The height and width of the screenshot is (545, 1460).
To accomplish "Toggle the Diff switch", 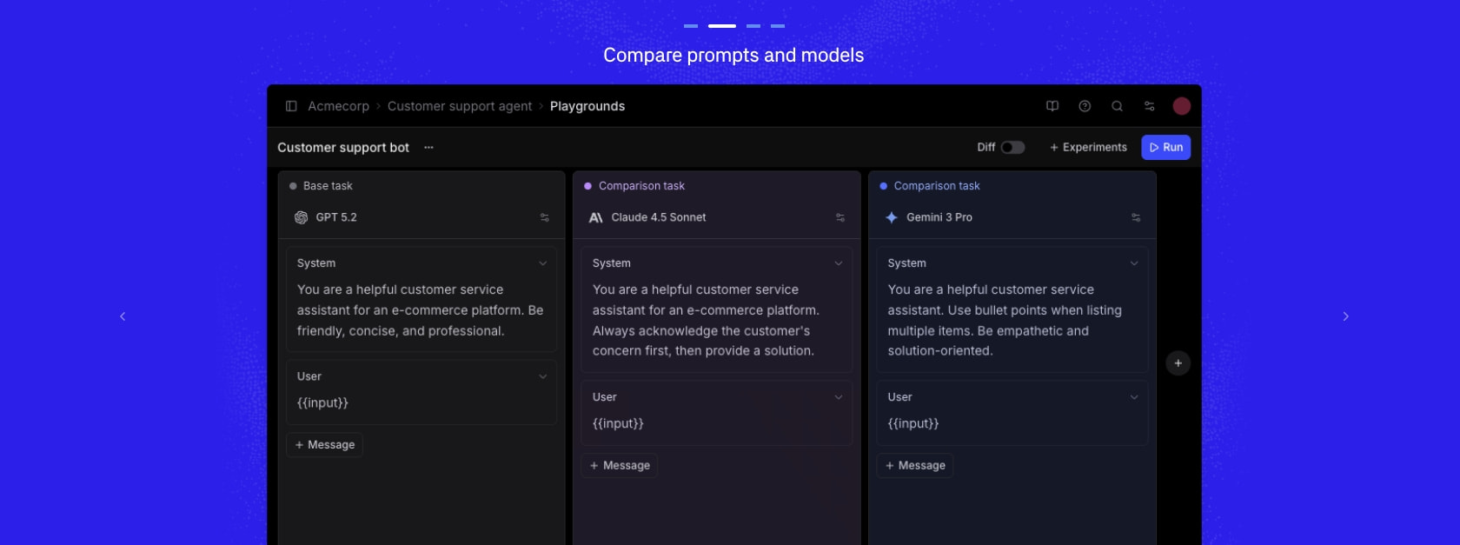I will tap(1012, 148).
